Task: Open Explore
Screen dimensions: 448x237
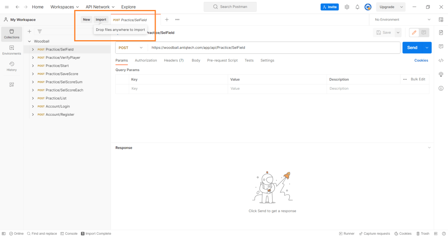Action: tap(128, 7)
